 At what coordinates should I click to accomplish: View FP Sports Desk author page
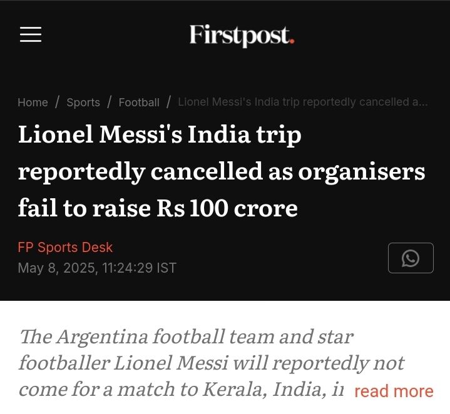click(x=65, y=247)
